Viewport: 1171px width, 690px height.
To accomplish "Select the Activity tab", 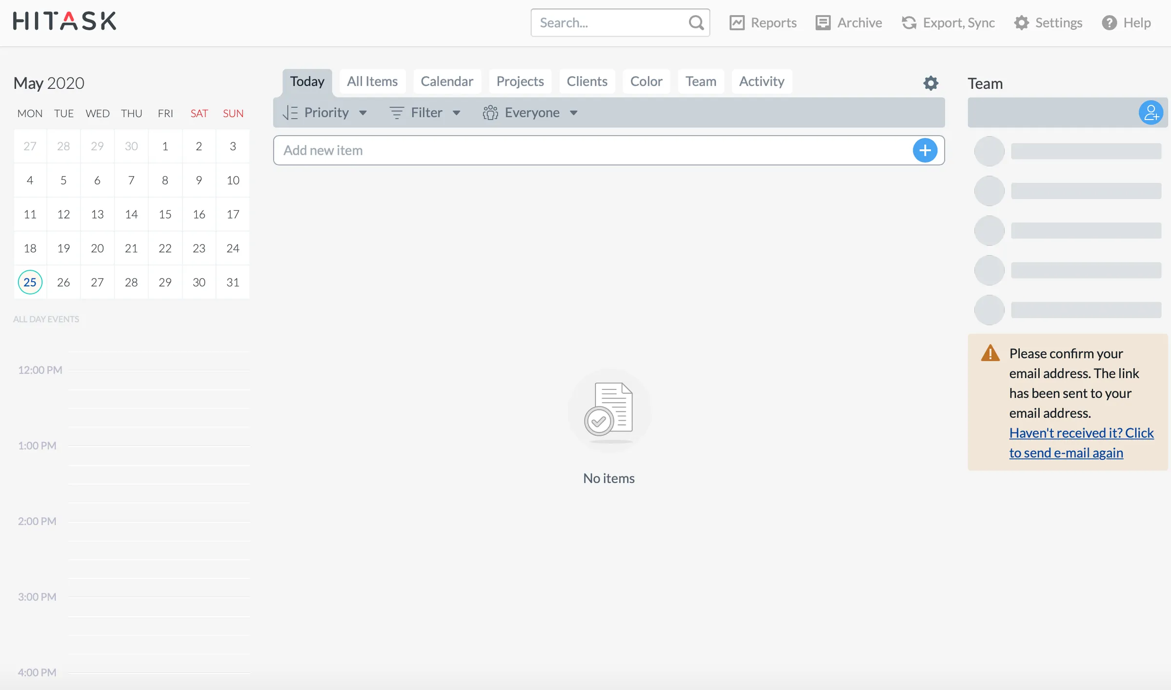I will [762, 81].
